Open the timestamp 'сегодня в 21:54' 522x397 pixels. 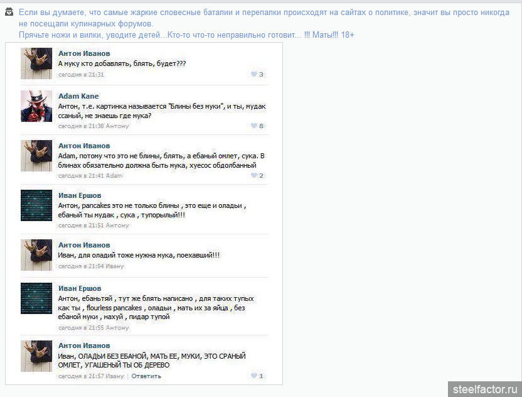[x=81, y=266]
